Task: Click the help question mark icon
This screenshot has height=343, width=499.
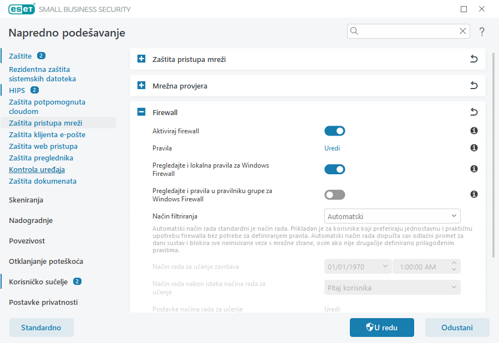Action: pos(481,32)
